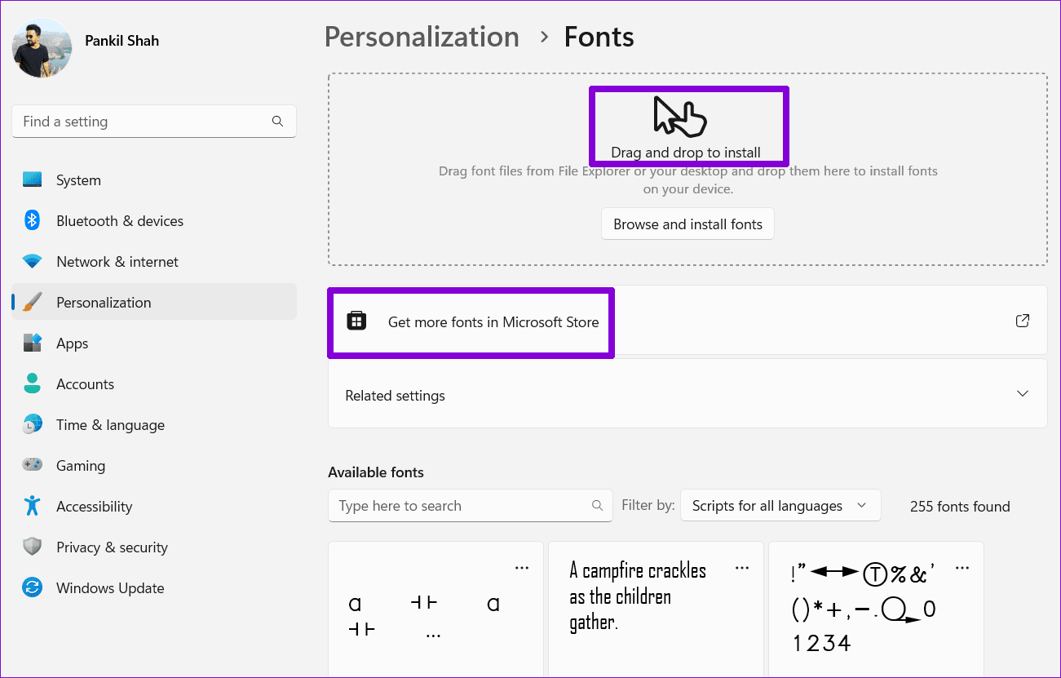Open the more options menu on symbols font card
Viewport: 1061px width, 678px height.
coord(962,568)
